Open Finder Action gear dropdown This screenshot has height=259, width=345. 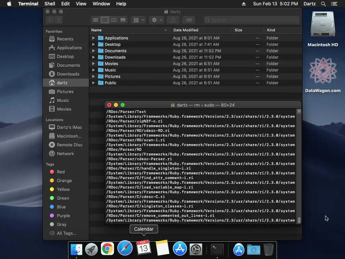[157, 20]
